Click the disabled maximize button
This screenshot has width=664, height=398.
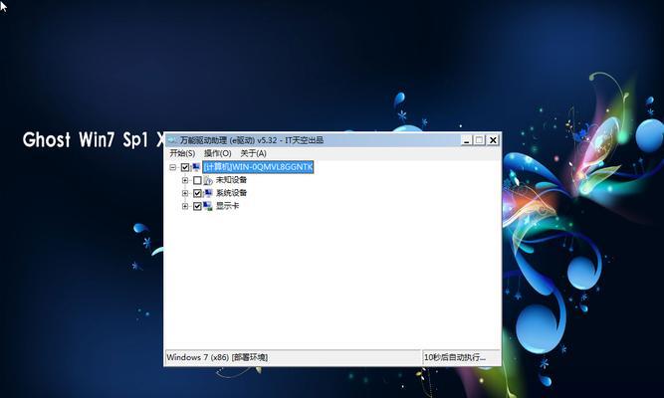click(x=480, y=140)
